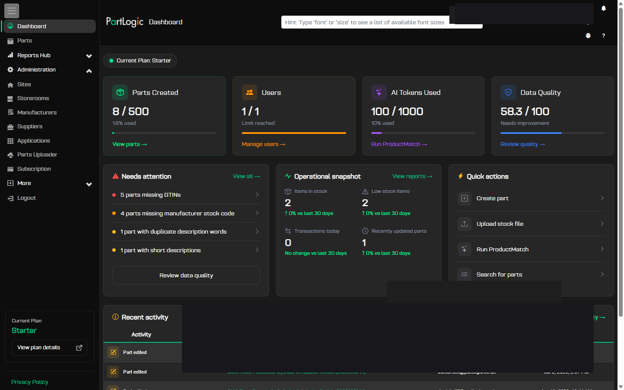624x390 pixels.
Task: Open the help question mark icon
Action: tap(604, 36)
